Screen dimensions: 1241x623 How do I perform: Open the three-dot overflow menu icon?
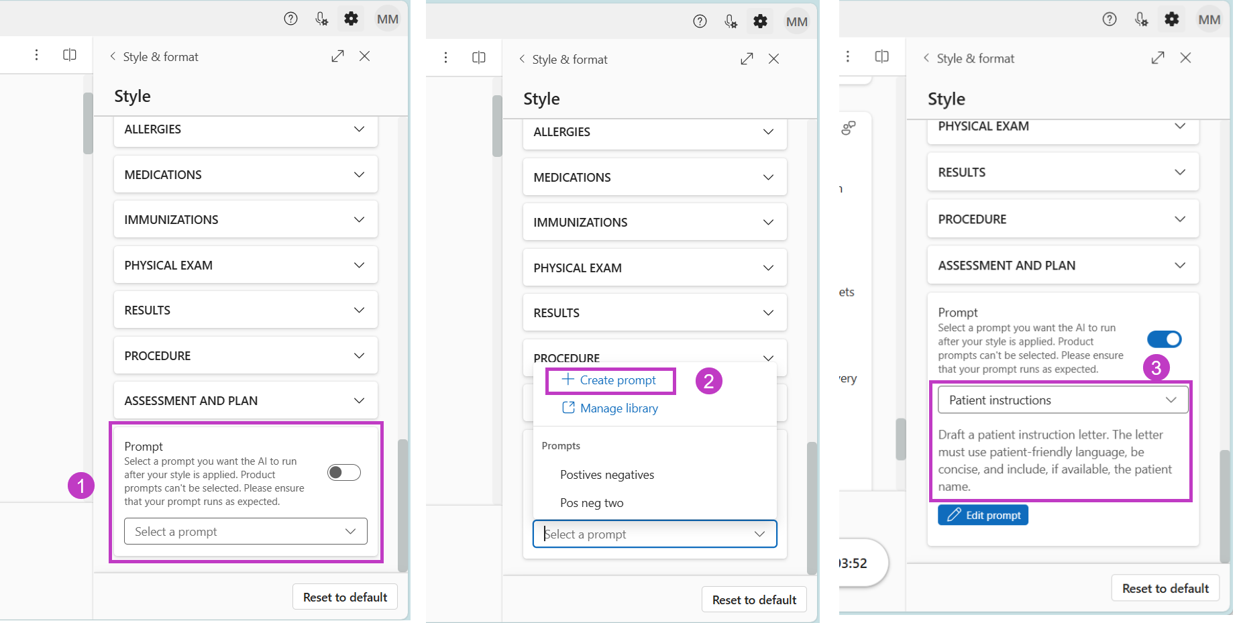point(37,54)
